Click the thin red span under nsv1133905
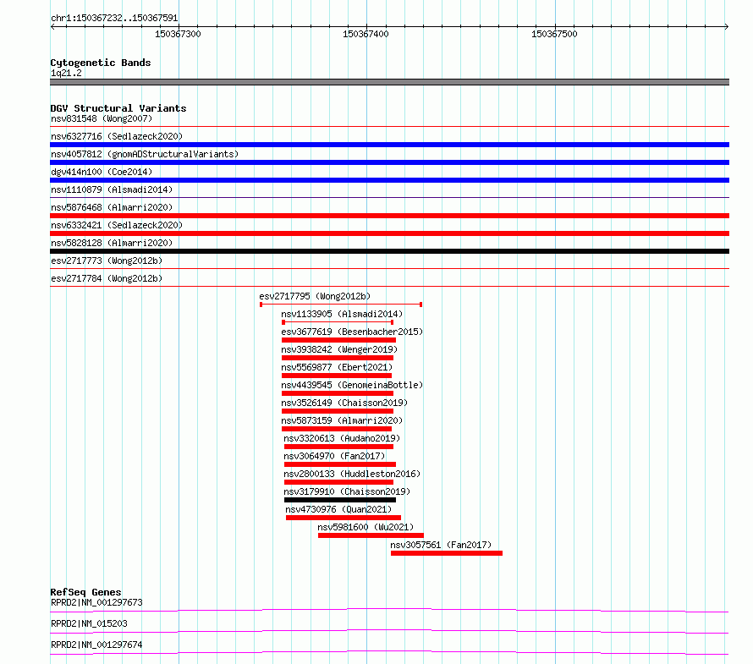Image resolution: width=753 pixels, height=664 pixels. pyautogui.click(x=338, y=322)
